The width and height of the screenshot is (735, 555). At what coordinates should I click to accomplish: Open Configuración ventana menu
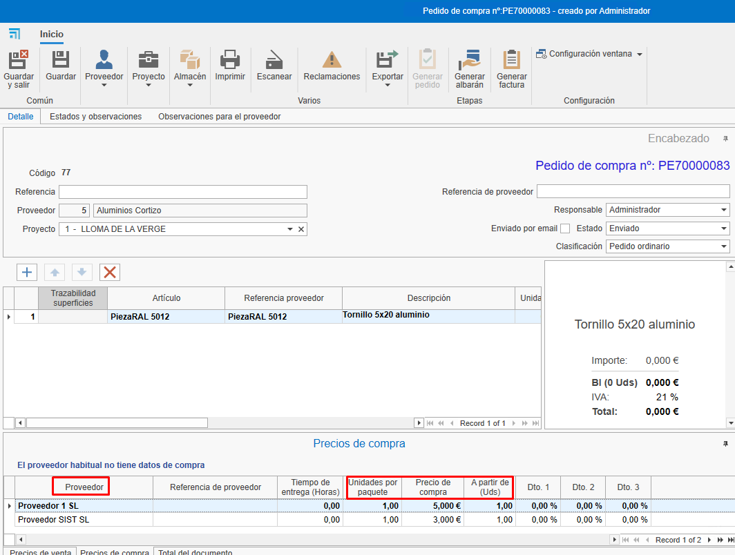(x=589, y=54)
